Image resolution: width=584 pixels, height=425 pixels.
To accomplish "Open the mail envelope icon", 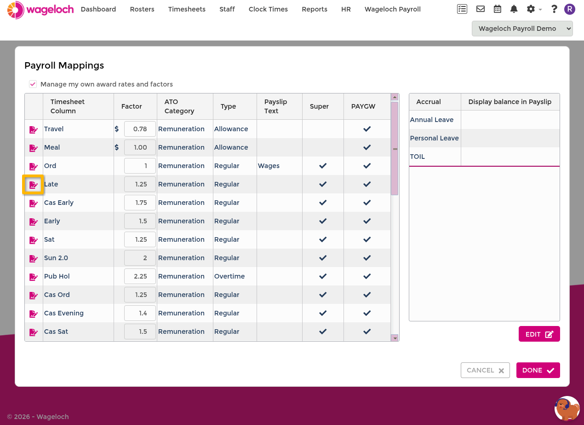I will point(481,9).
